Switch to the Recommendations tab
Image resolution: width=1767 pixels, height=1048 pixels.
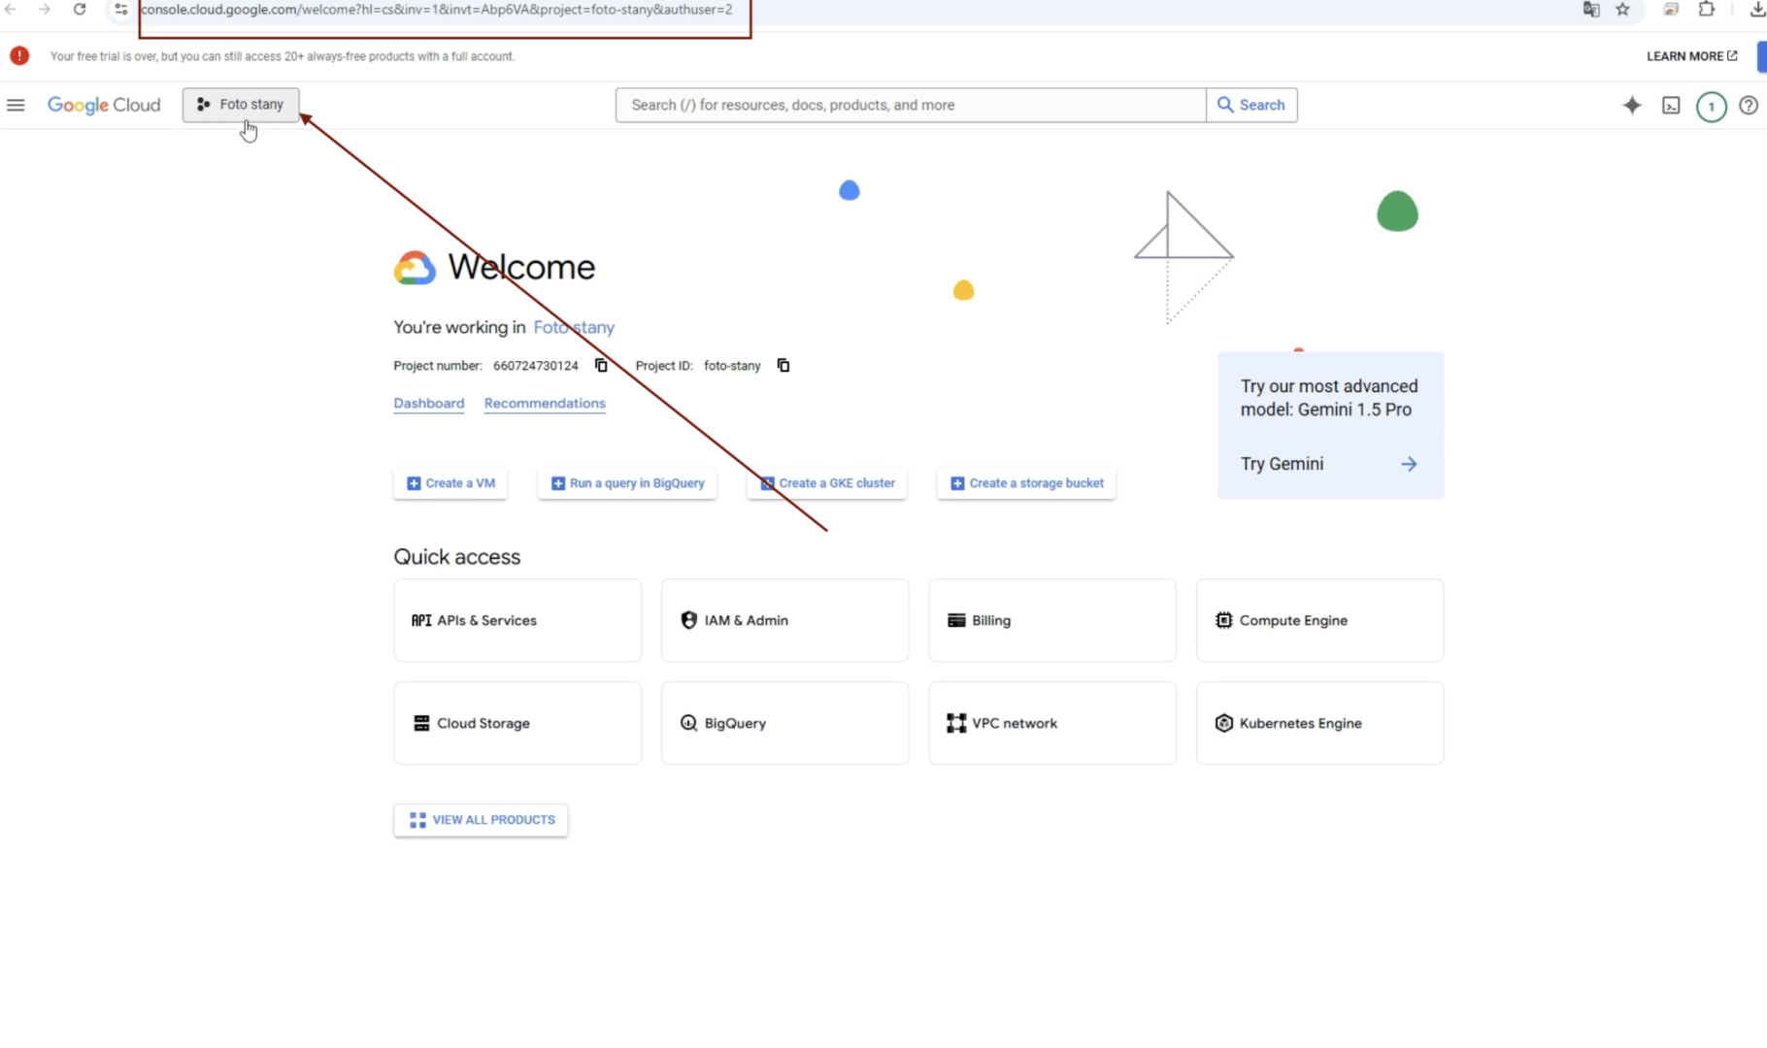pos(545,404)
